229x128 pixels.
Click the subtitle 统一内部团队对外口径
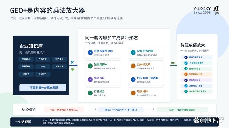click(x=147, y=95)
